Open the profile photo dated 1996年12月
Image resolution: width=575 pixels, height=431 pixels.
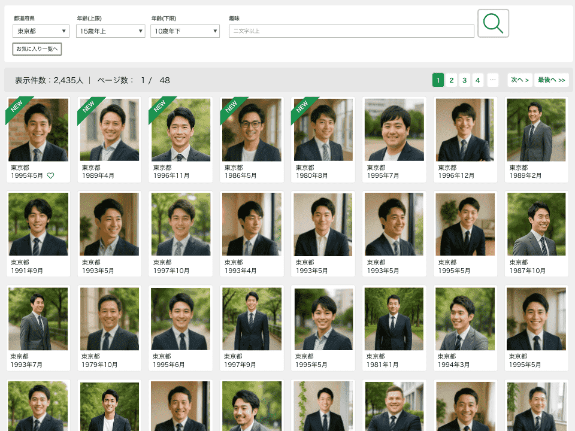point(465,130)
